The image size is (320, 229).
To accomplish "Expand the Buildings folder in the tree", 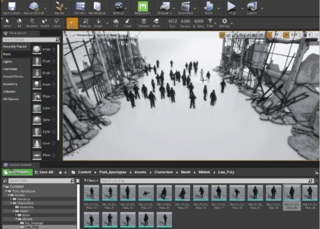I will [11, 199].
